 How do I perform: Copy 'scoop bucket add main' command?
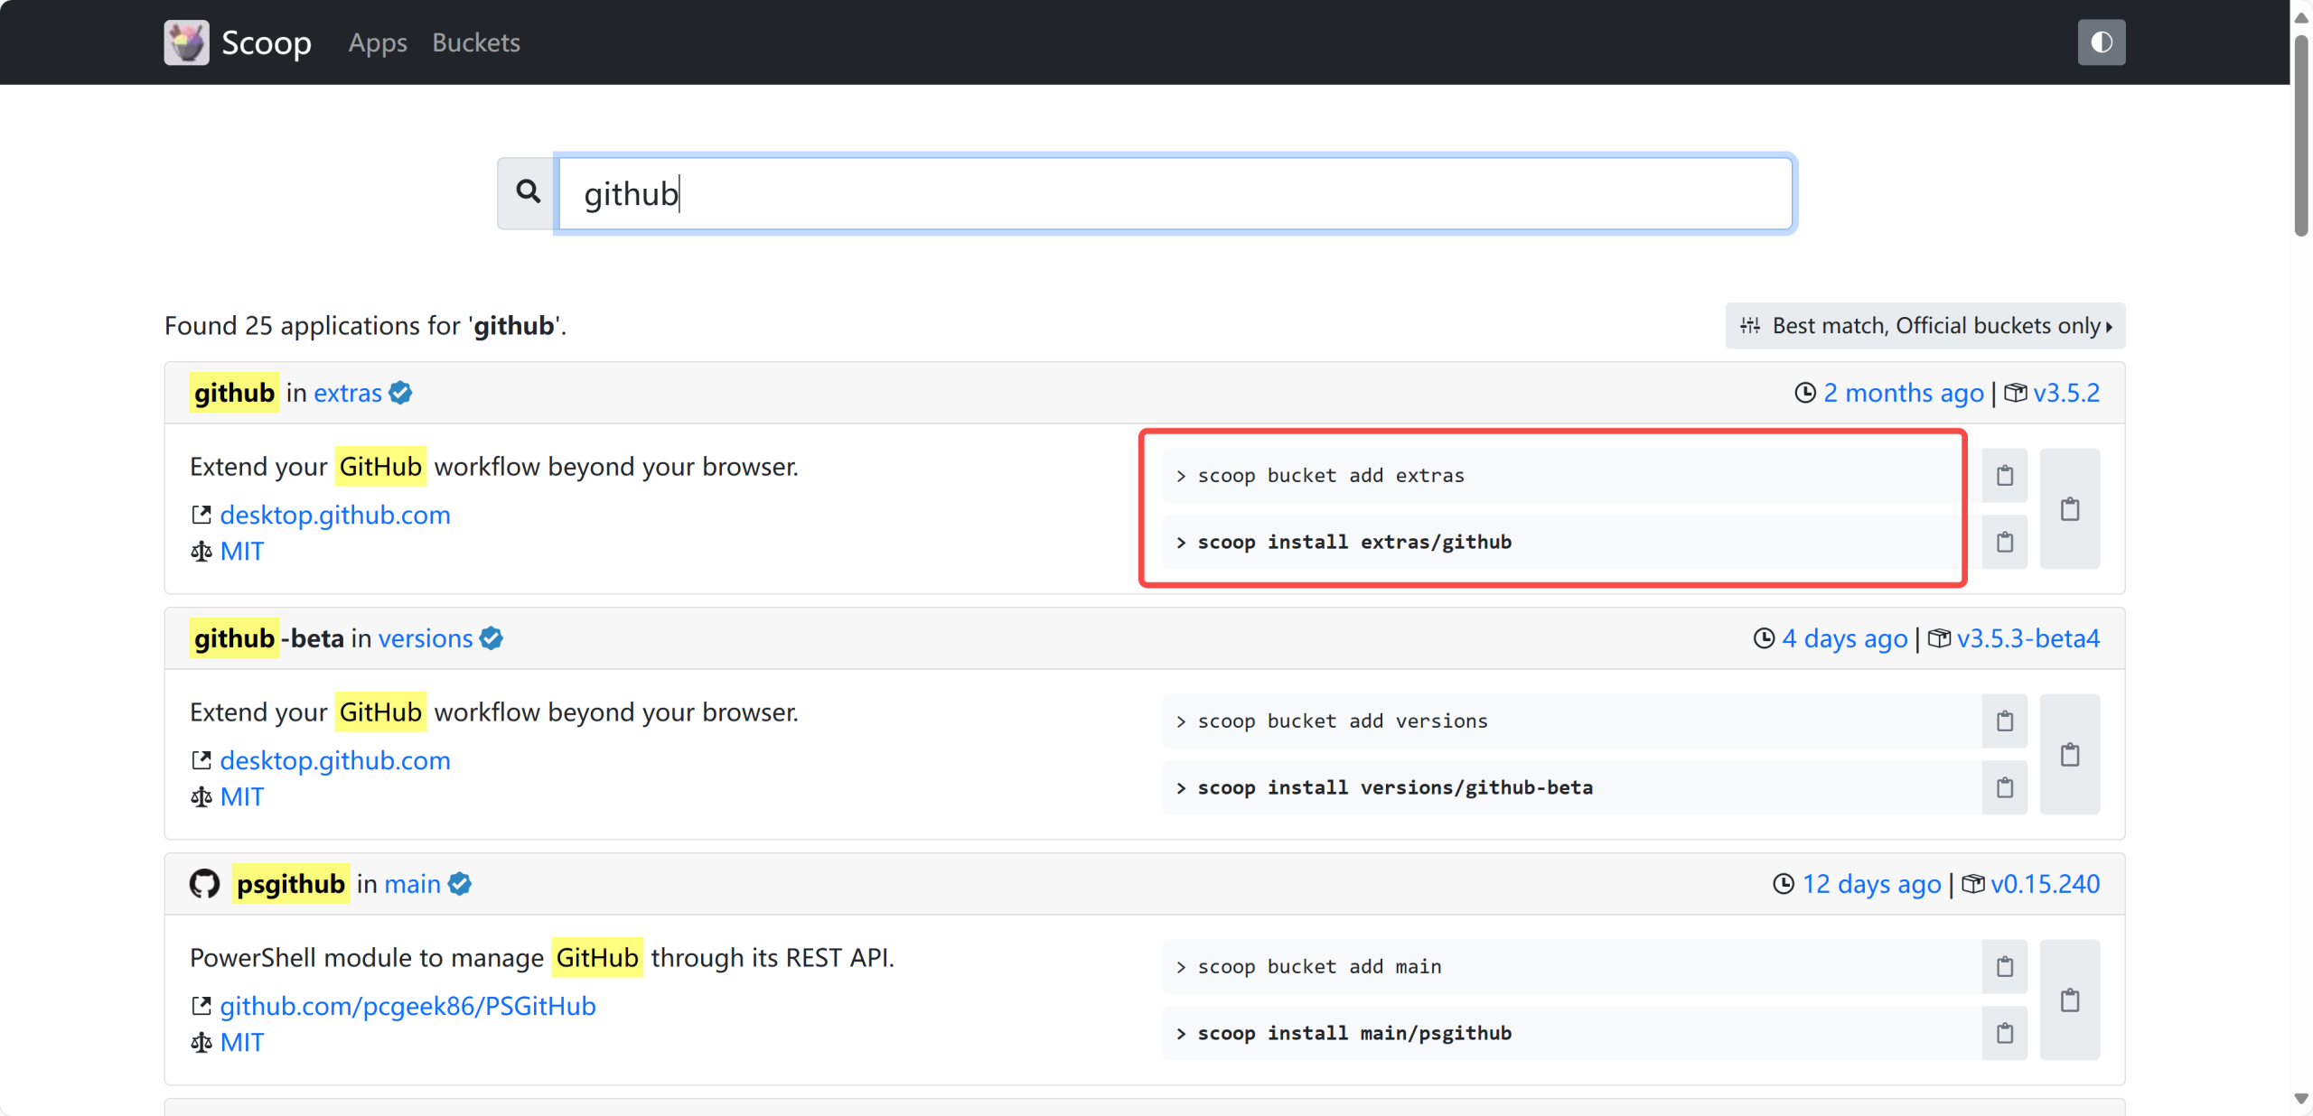(x=2004, y=967)
